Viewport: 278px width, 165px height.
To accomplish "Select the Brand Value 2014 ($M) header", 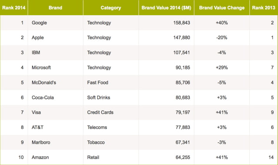I will 166,8.
